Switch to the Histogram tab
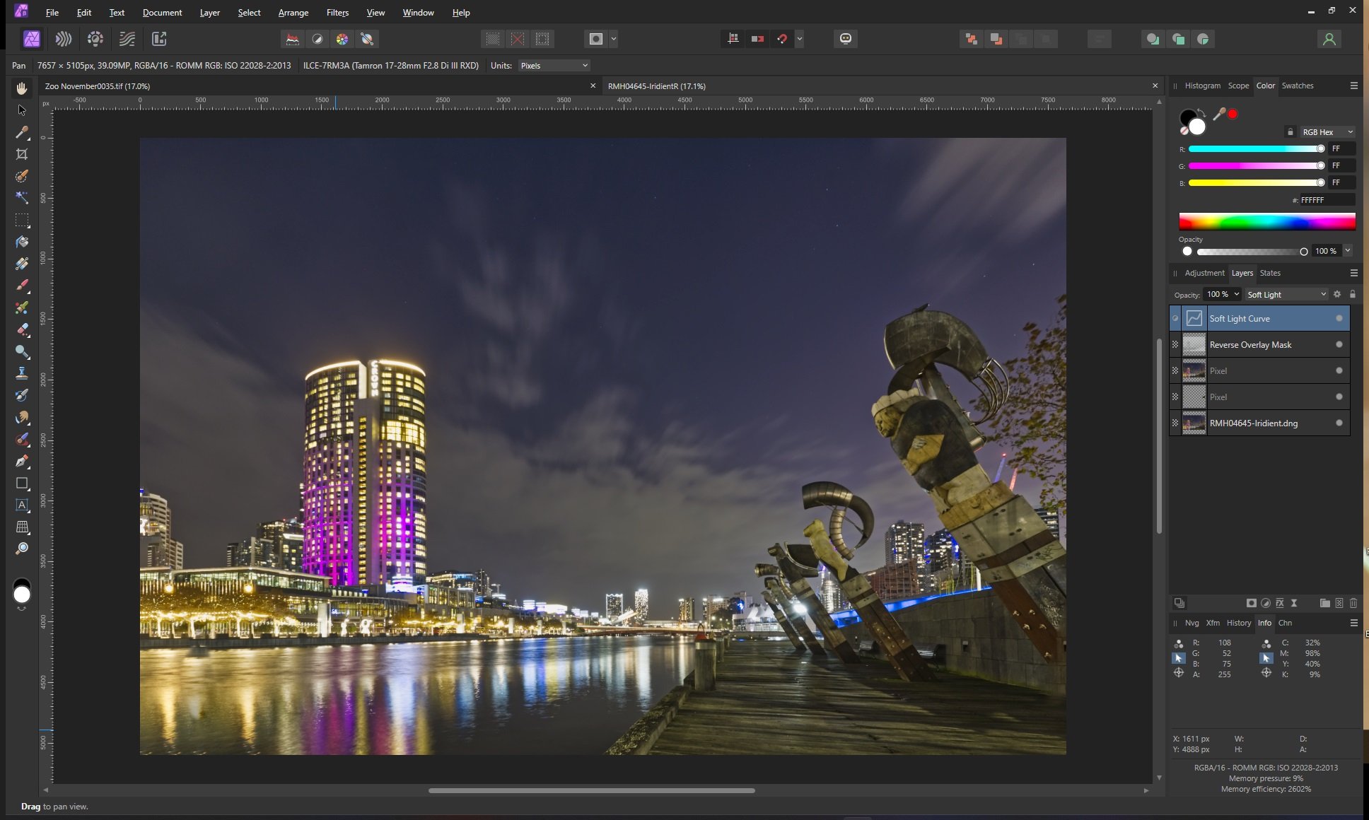1369x820 pixels. pos(1202,86)
